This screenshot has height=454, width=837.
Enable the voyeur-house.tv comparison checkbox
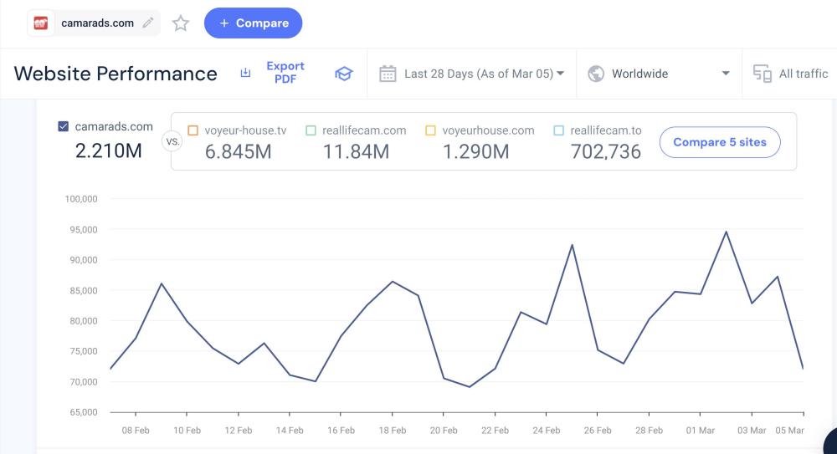point(193,130)
